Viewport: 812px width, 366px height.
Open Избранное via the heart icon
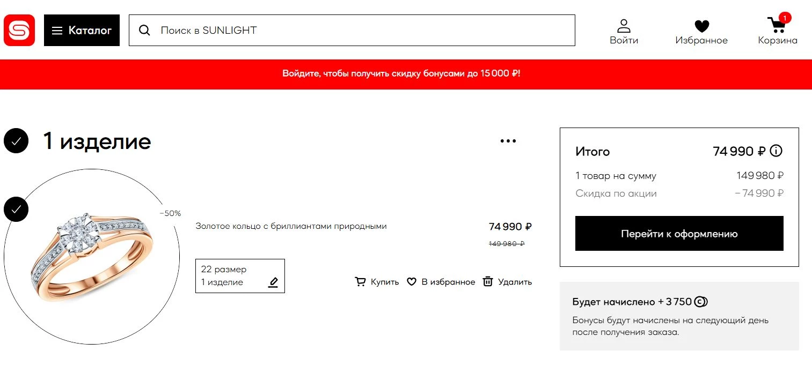701,26
